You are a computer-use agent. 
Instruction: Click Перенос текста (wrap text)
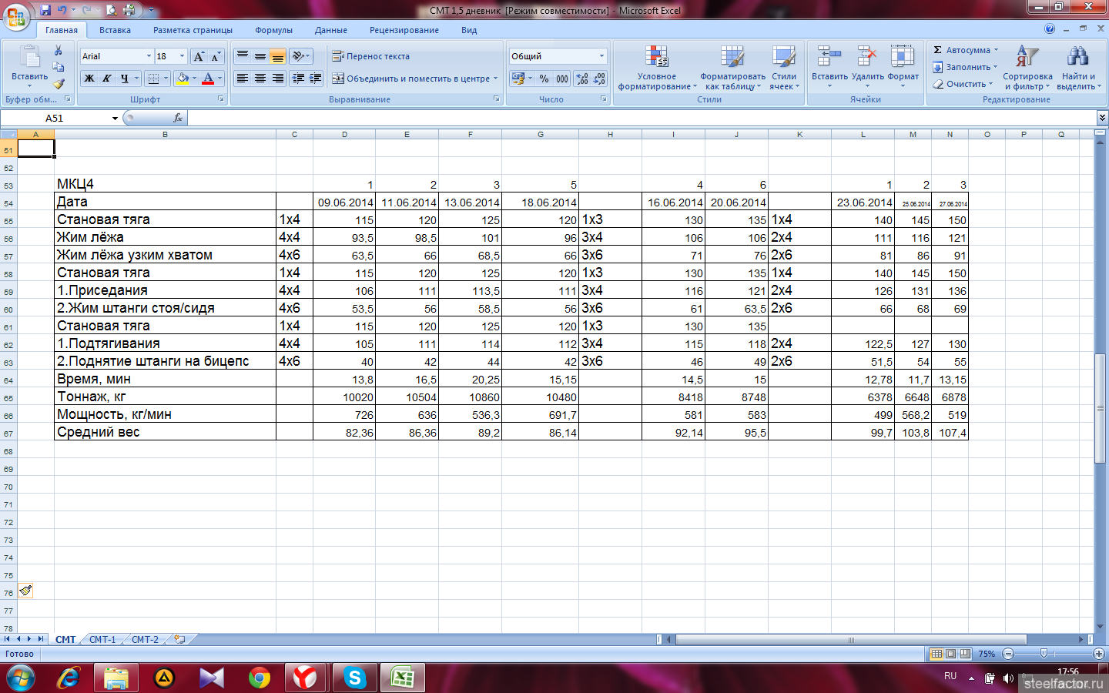point(371,56)
